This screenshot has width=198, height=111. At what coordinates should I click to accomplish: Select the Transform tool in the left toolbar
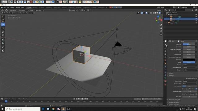click(x=3, y=35)
